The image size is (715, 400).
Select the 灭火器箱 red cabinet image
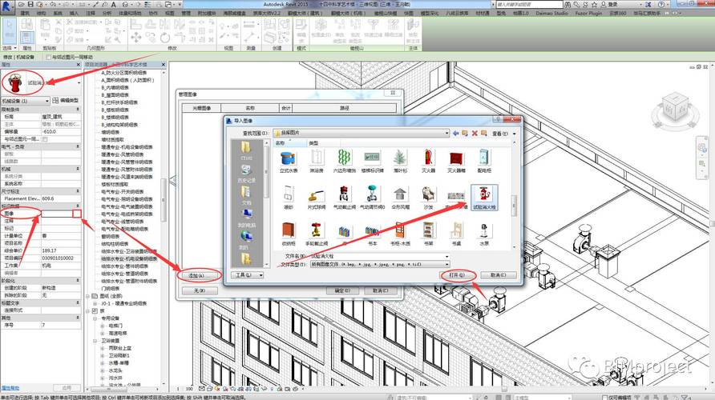[456, 162]
